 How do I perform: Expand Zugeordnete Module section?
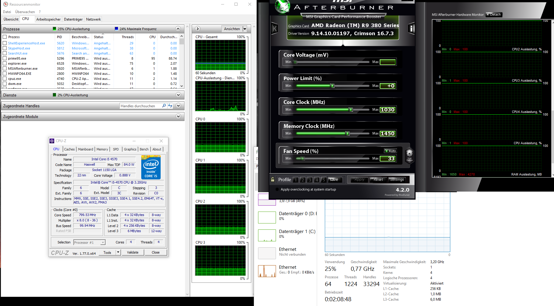[x=178, y=117]
